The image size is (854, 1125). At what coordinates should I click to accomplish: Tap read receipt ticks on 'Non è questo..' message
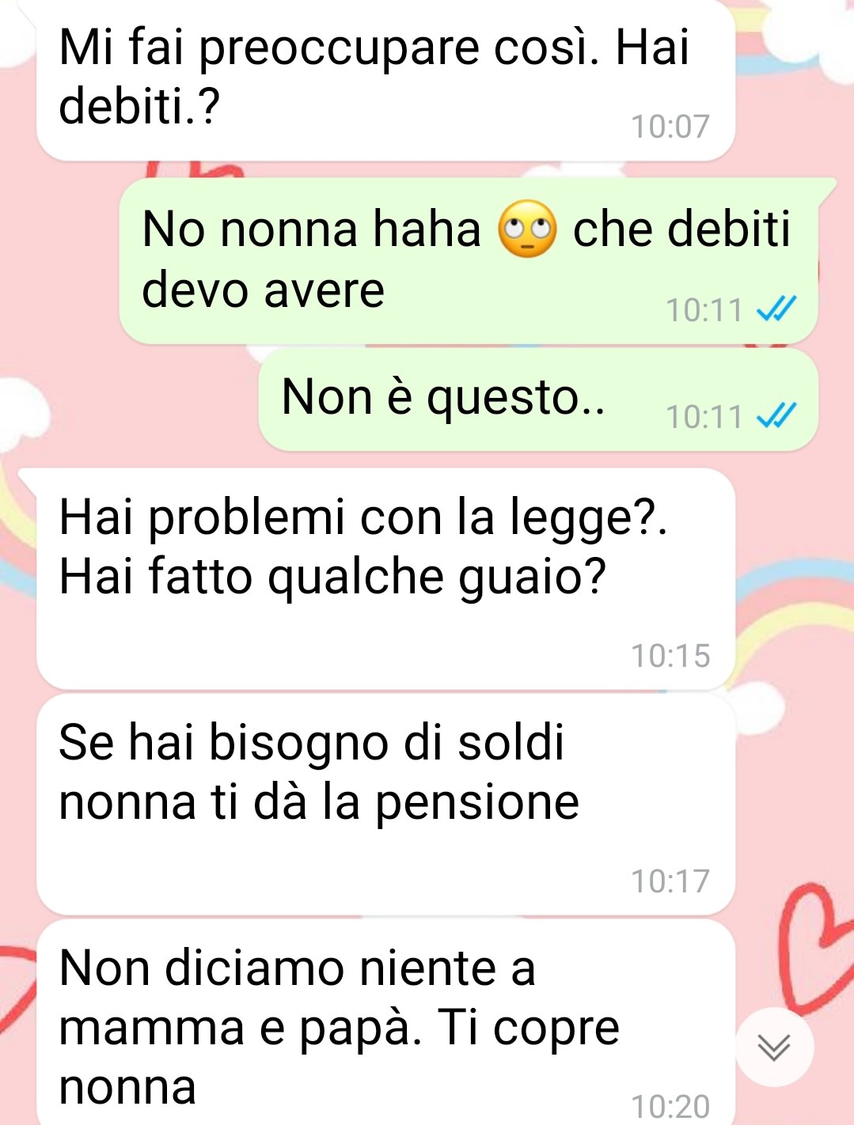point(775,416)
